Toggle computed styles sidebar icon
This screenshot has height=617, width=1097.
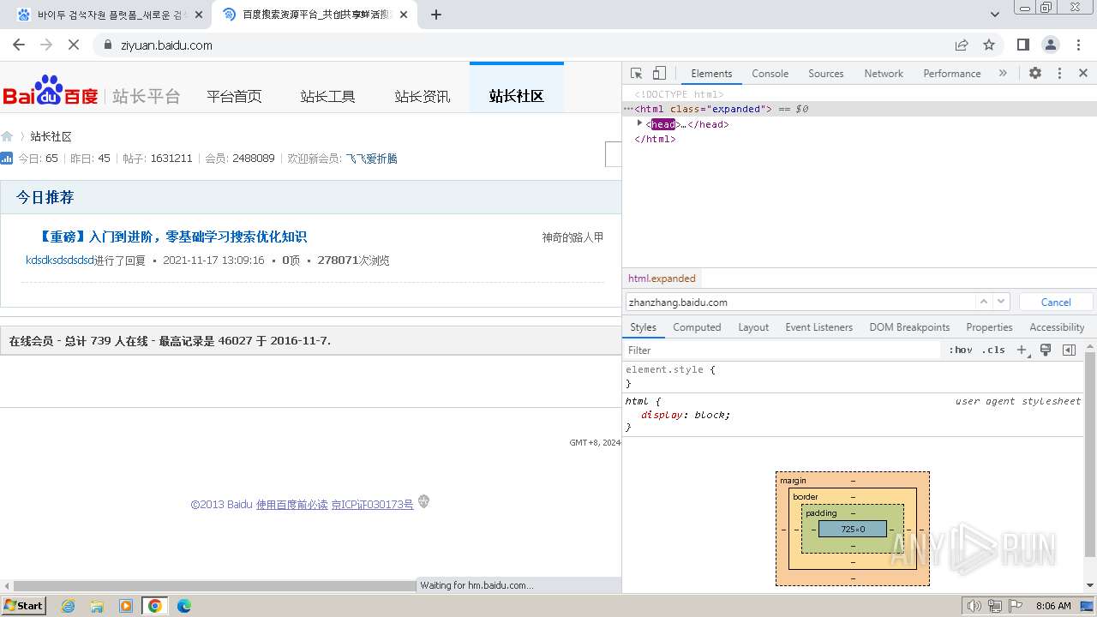(x=1069, y=350)
